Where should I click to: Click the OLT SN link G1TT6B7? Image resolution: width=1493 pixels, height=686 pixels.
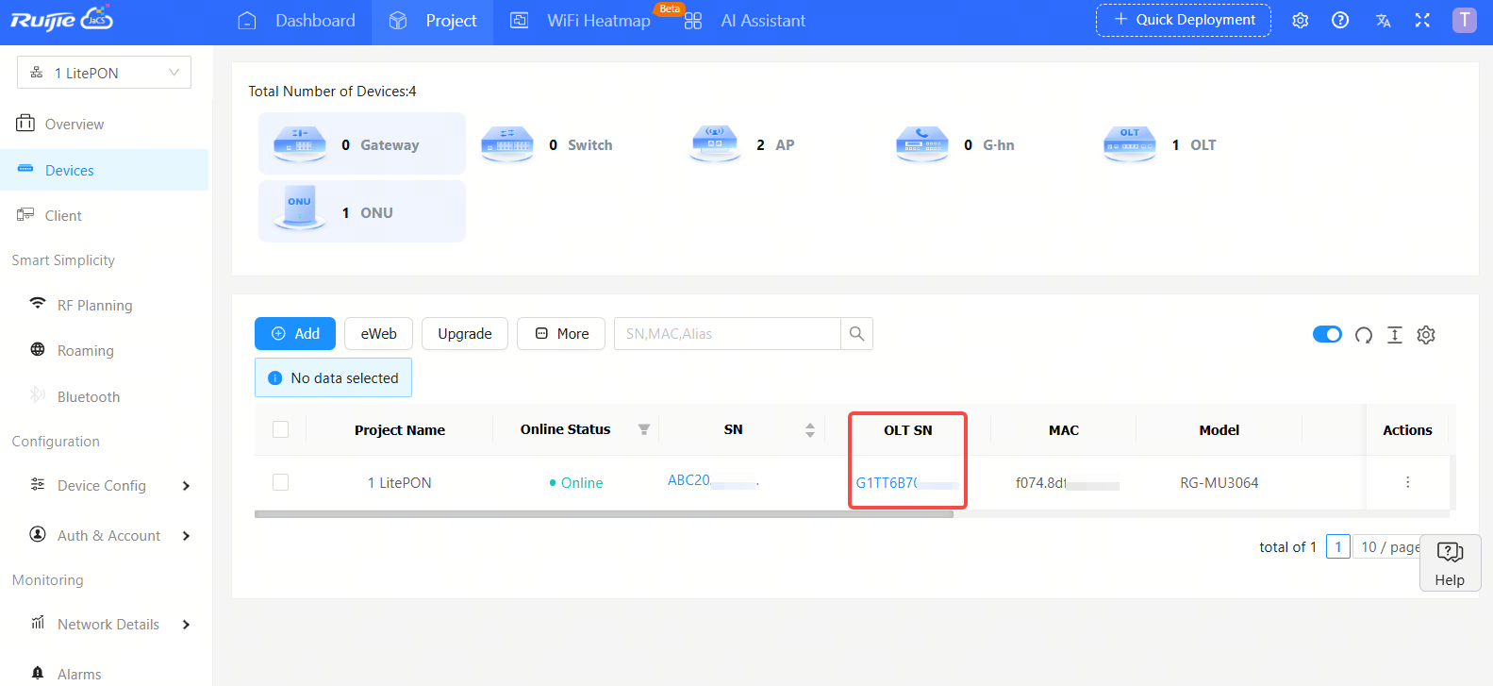tap(887, 483)
